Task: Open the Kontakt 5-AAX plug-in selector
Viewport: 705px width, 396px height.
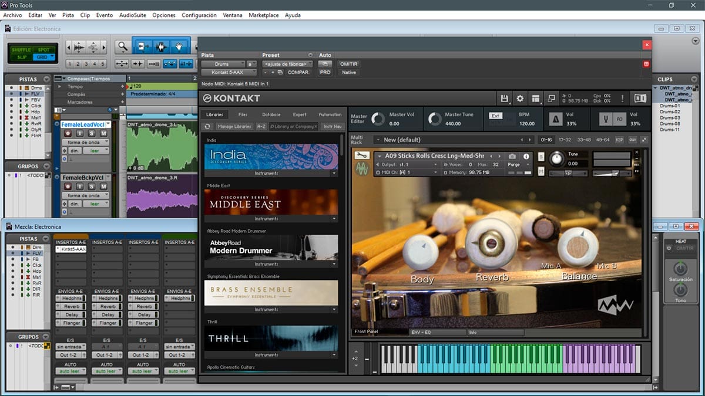Action: tap(229, 72)
